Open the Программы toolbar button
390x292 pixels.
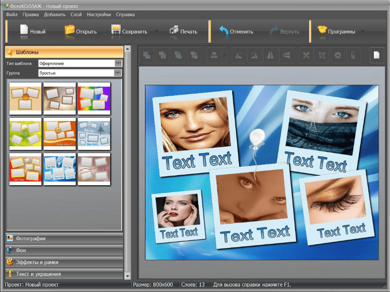click(x=336, y=32)
